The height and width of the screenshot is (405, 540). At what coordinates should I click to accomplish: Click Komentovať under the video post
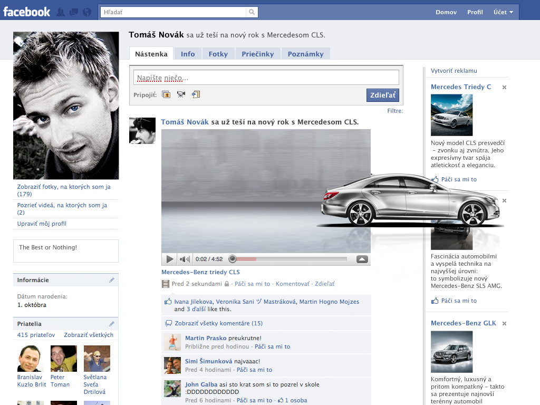[x=292, y=284]
